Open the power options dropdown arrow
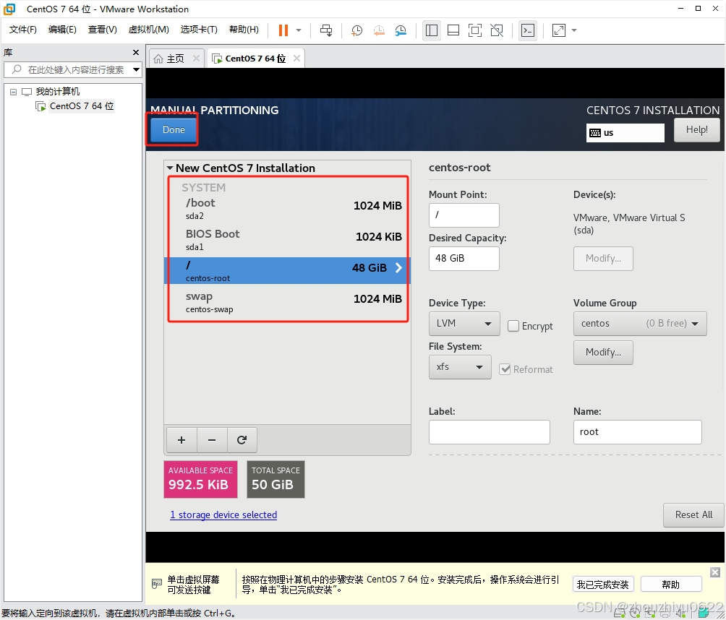726x620 pixels. click(299, 30)
